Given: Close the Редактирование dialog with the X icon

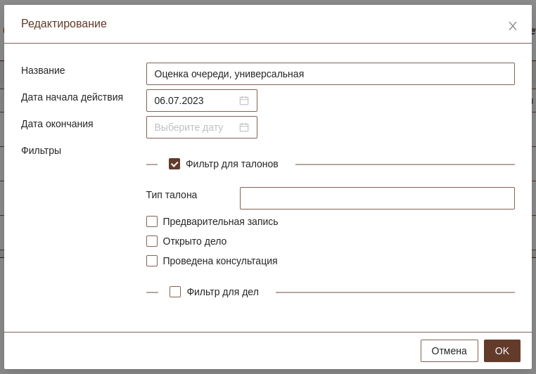Looking at the screenshot, I should (513, 26).
